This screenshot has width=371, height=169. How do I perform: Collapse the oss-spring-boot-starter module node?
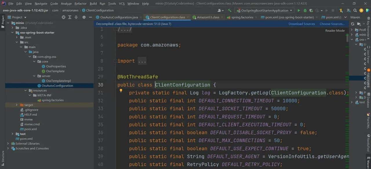tap(12, 32)
